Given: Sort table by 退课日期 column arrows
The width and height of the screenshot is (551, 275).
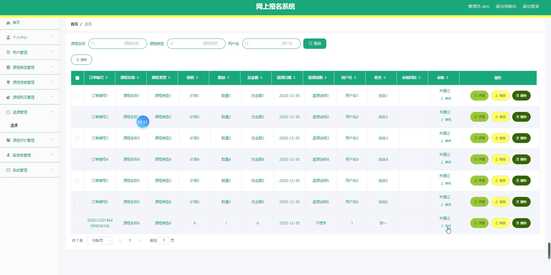Looking at the screenshot, I should click(294, 78).
